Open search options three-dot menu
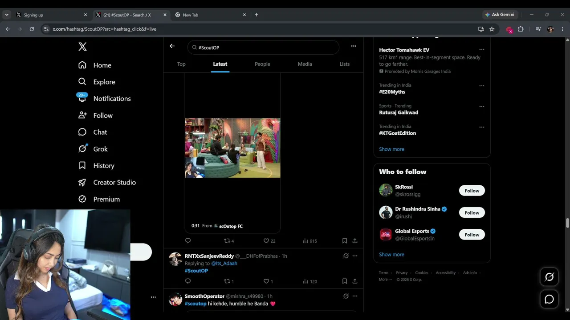This screenshot has height=320, width=570. pos(354,46)
